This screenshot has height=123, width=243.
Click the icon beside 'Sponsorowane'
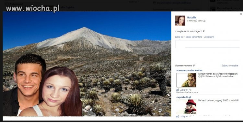pos(194,66)
